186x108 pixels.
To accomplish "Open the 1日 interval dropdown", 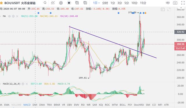I will coord(96,3).
